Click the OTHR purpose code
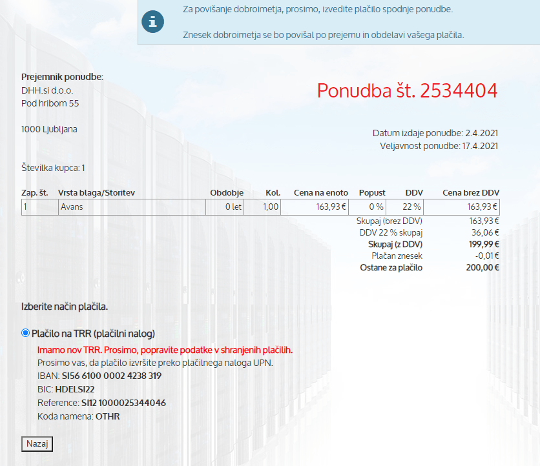Viewport: 540px width, 466px height. [x=107, y=416]
